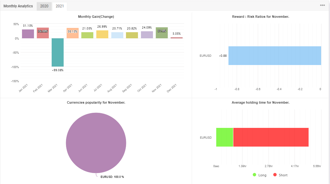This screenshot has width=330, height=184.
Task: Select the Aug 2021 light blue bar
Action: pyautogui.click(x=117, y=35)
